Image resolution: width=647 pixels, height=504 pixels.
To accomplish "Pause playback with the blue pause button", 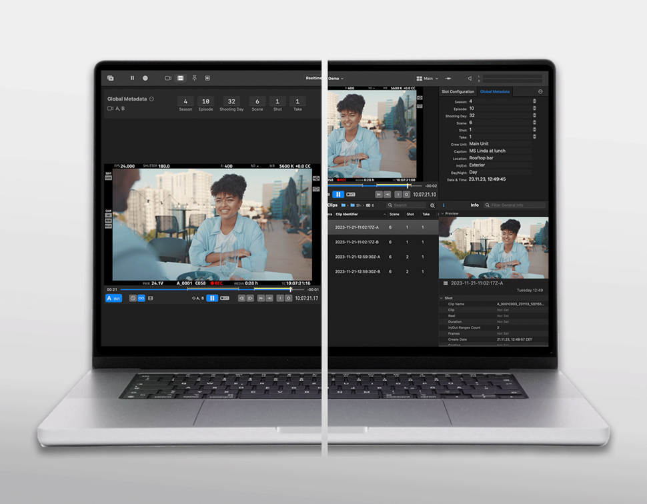I will [x=212, y=298].
